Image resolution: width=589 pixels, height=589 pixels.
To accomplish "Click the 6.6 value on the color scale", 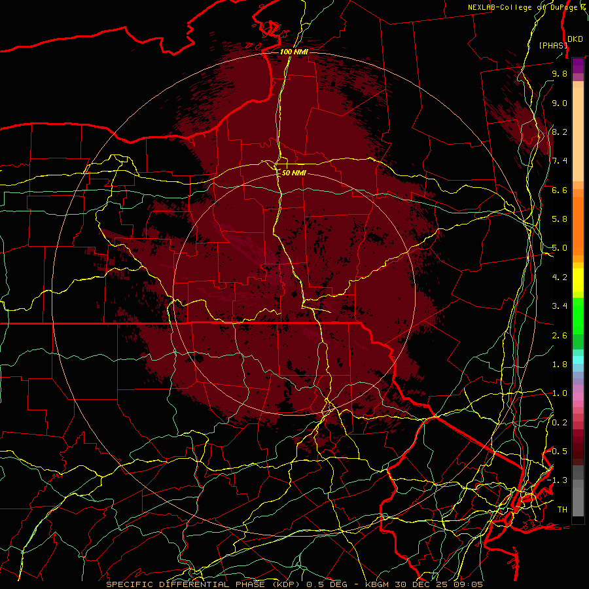I will click(560, 190).
